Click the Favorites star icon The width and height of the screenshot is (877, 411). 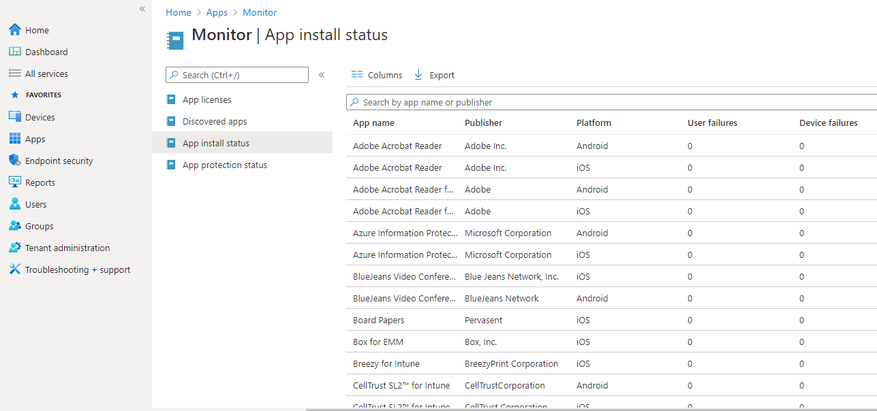click(15, 95)
